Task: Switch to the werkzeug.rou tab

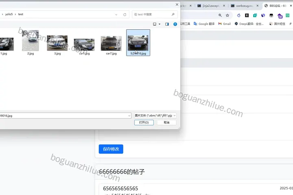Action: pos(245,6)
